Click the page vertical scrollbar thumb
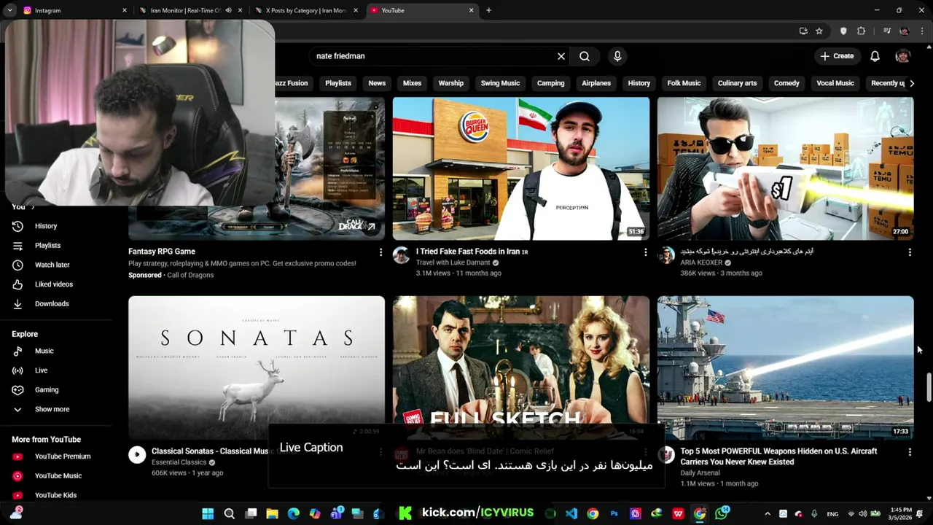This screenshot has height=525, width=933. 929,386
